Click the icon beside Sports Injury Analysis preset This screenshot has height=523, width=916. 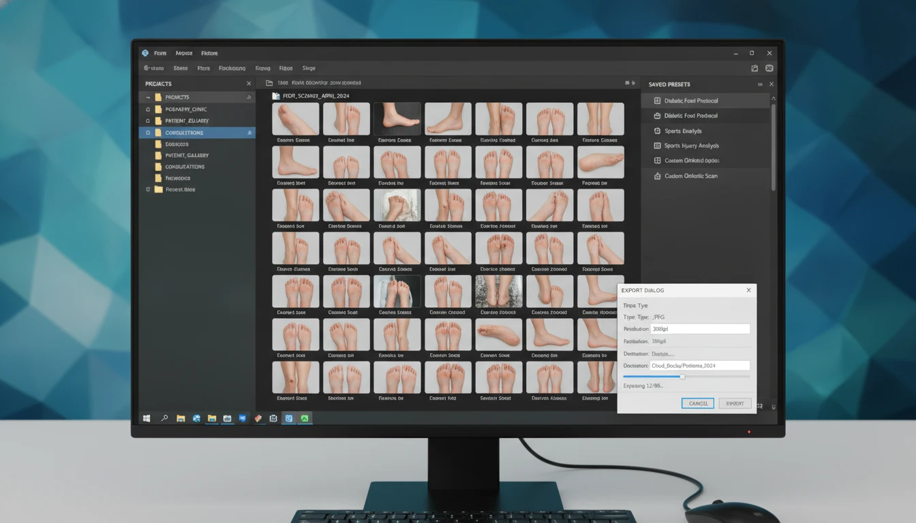(x=657, y=146)
